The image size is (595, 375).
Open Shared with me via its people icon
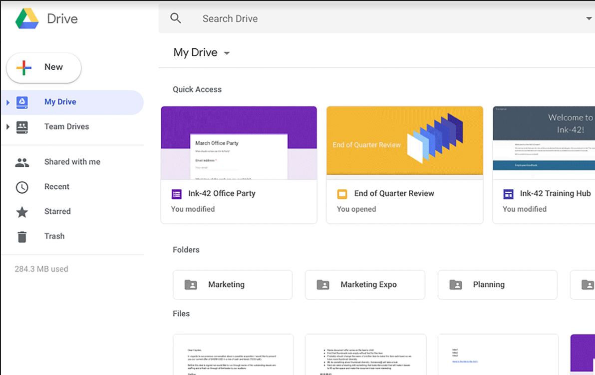pyautogui.click(x=22, y=161)
